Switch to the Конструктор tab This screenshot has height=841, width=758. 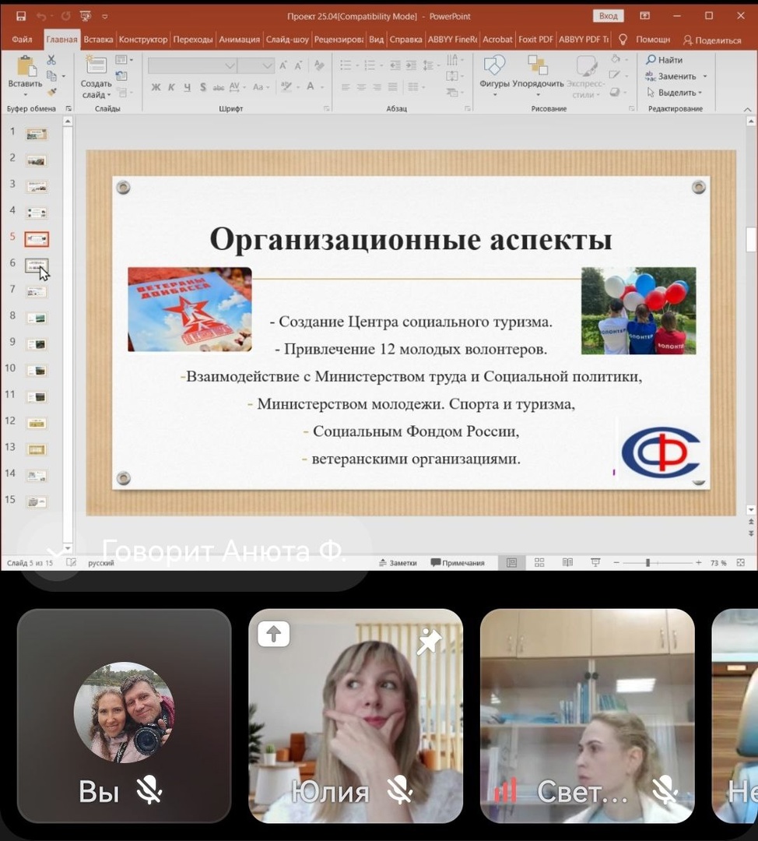(x=143, y=39)
